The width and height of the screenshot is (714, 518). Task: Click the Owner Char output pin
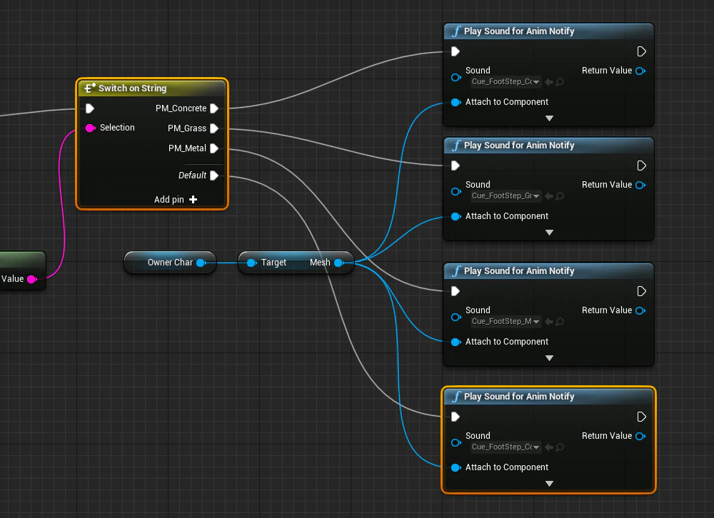pyautogui.click(x=201, y=263)
